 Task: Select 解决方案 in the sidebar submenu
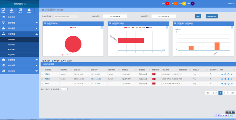pyautogui.click(x=11, y=50)
